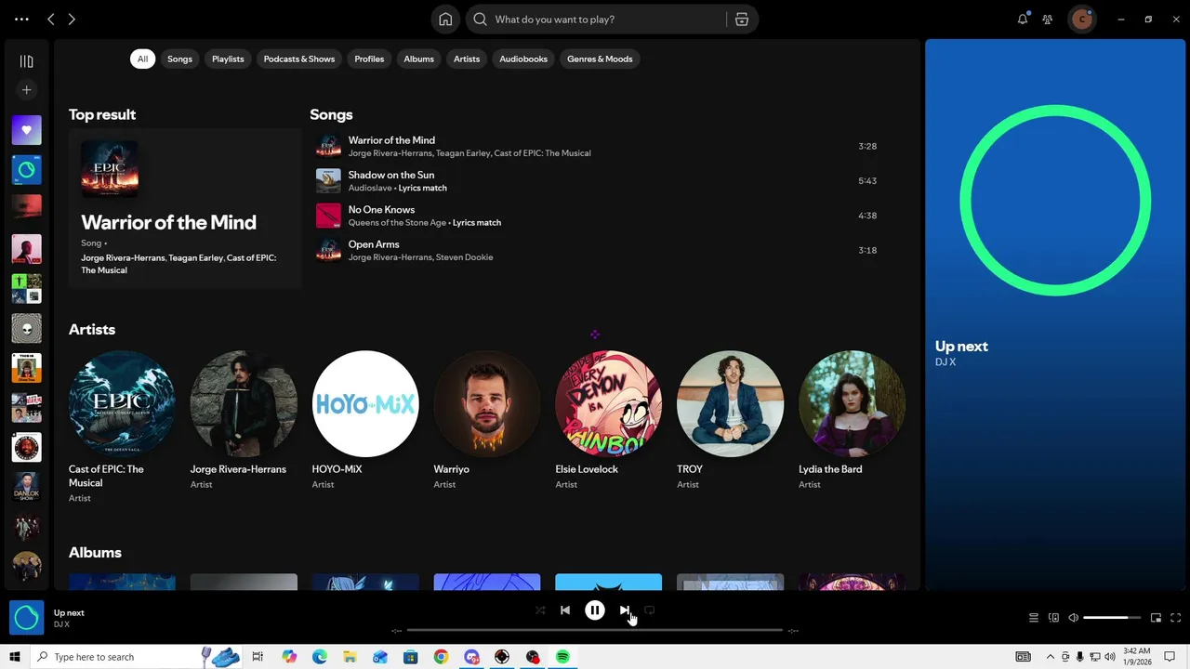Show hidden system tray icons
1190x669 pixels.
[1050, 657]
